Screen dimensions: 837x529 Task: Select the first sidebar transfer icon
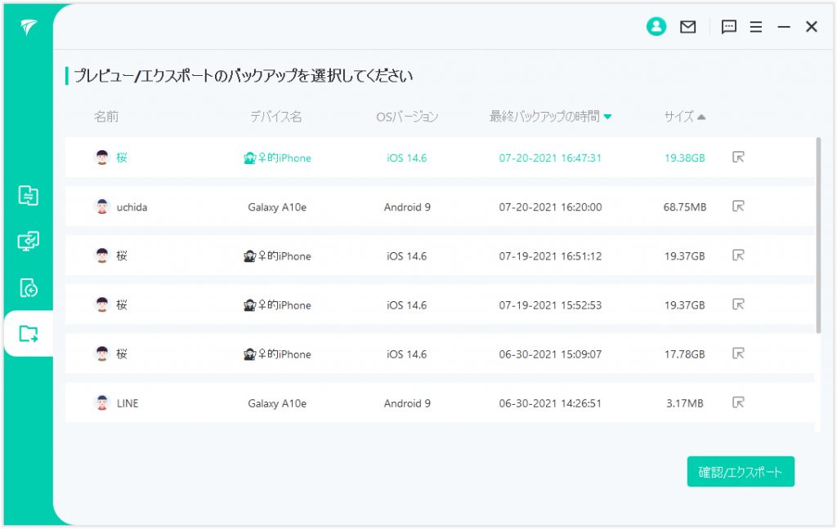[x=29, y=196]
